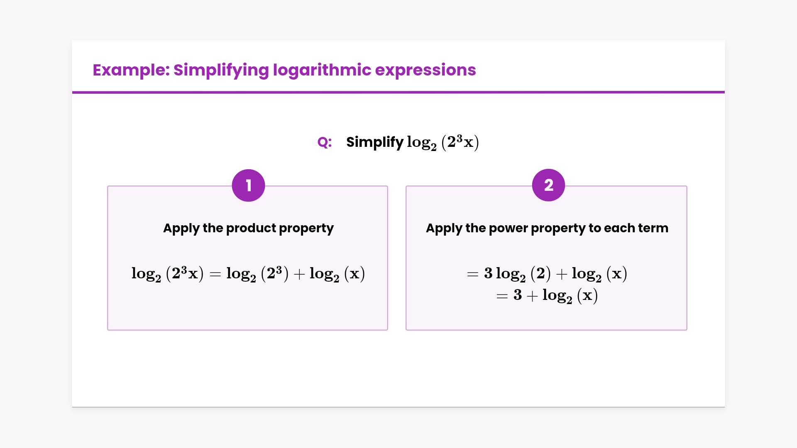Click the equals sign in step 1's equation
797x448 pixels.
click(215, 275)
